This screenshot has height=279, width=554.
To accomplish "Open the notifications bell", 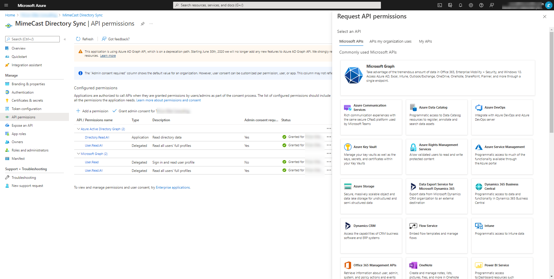I will click(x=461, y=5).
